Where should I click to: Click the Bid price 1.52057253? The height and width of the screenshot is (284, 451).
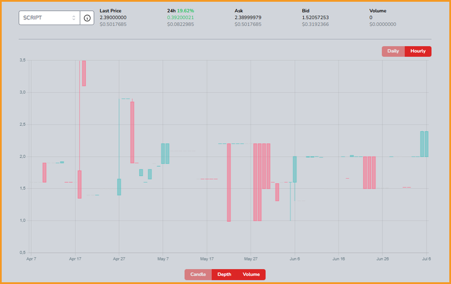[x=315, y=18]
